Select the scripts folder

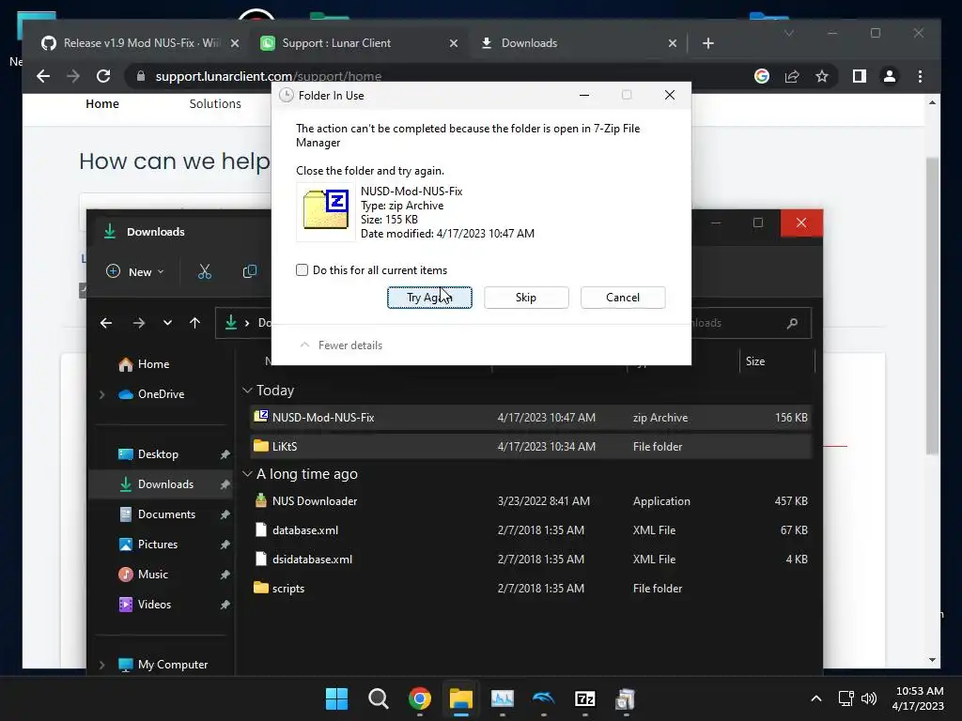pyautogui.click(x=531, y=588)
